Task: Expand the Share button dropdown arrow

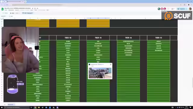Action: click(x=187, y=9)
